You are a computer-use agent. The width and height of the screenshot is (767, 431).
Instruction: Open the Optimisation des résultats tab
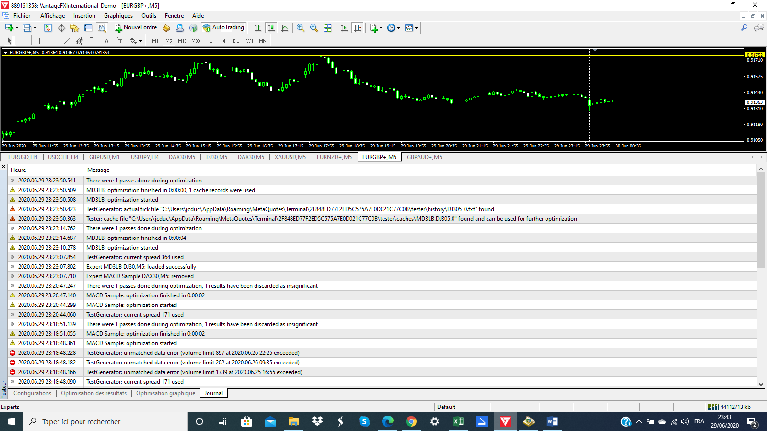93,393
